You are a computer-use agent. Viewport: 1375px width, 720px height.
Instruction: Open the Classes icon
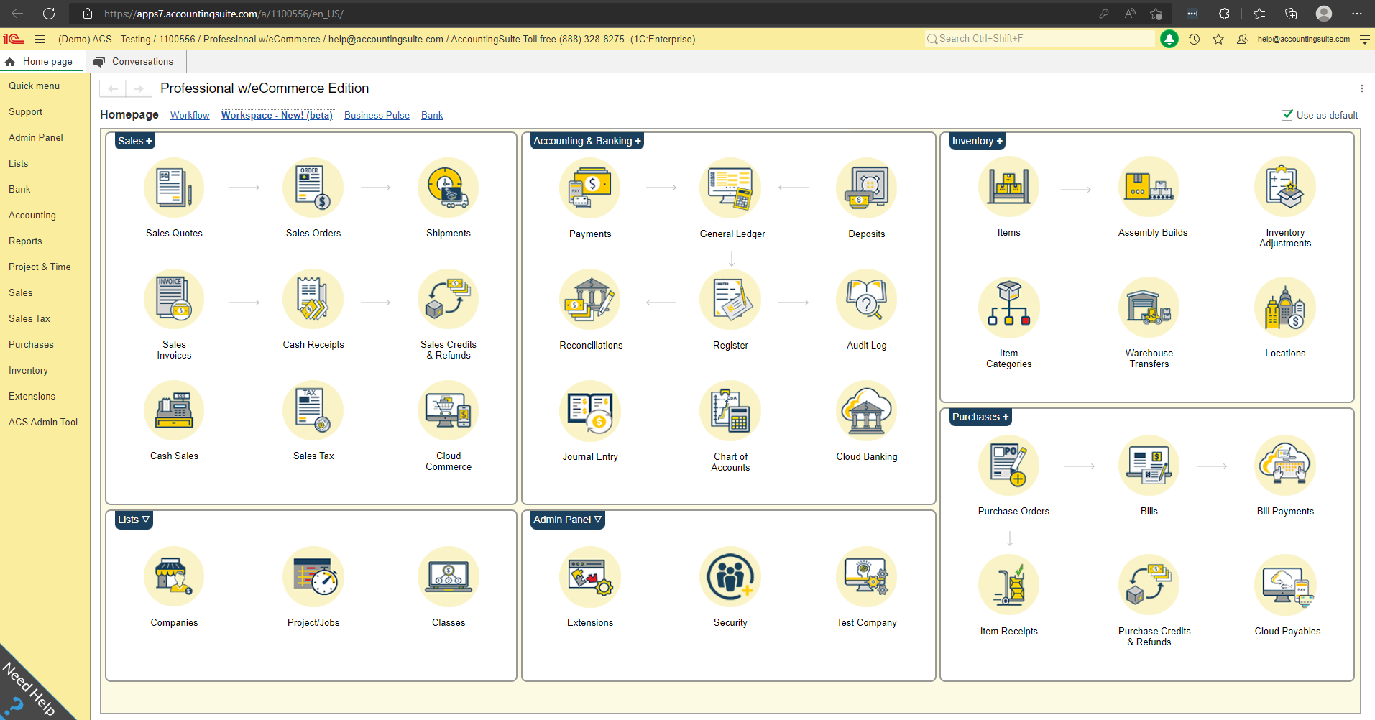point(448,576)
